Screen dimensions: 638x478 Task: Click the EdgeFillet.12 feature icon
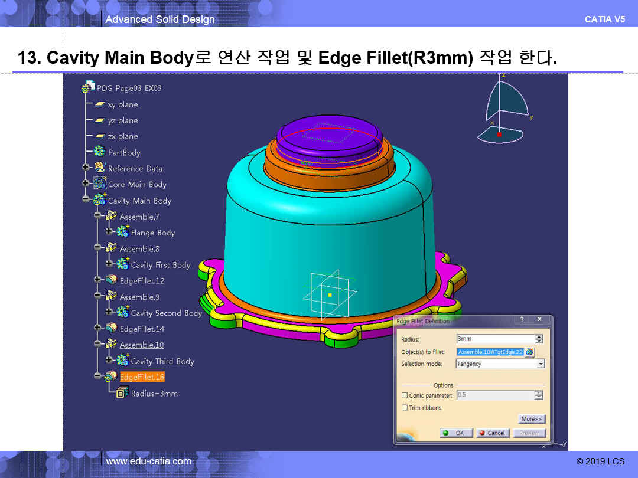point(111,280)
